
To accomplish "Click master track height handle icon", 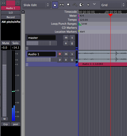I will pos(27,48).
